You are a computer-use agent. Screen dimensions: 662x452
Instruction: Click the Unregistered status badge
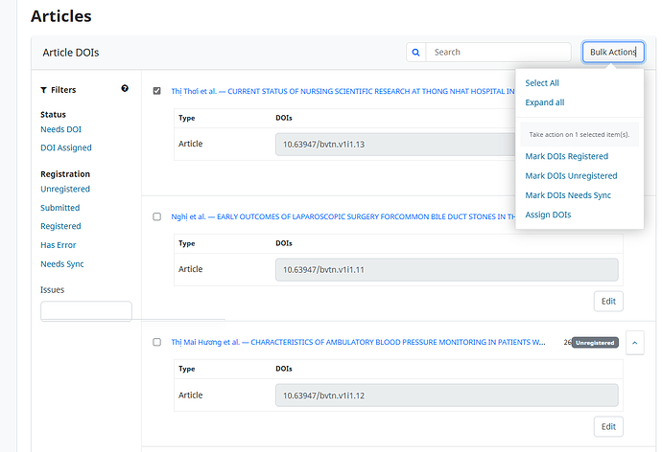[x=595, y=343]
